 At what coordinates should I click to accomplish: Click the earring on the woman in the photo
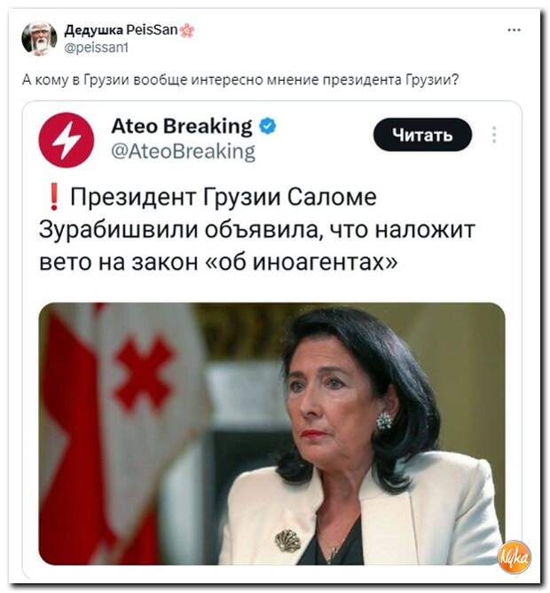[x=384, y=422]
